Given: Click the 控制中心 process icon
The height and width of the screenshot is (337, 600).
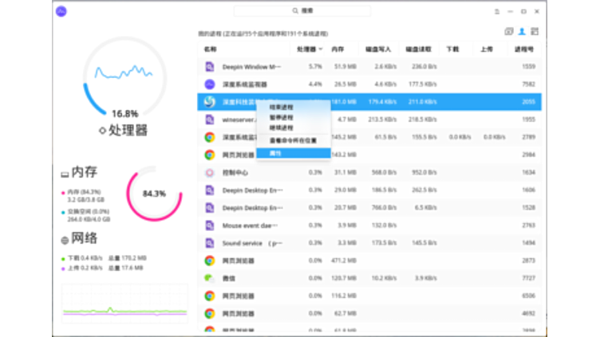Looking at the screenshot, I should (x=209, y=172).
